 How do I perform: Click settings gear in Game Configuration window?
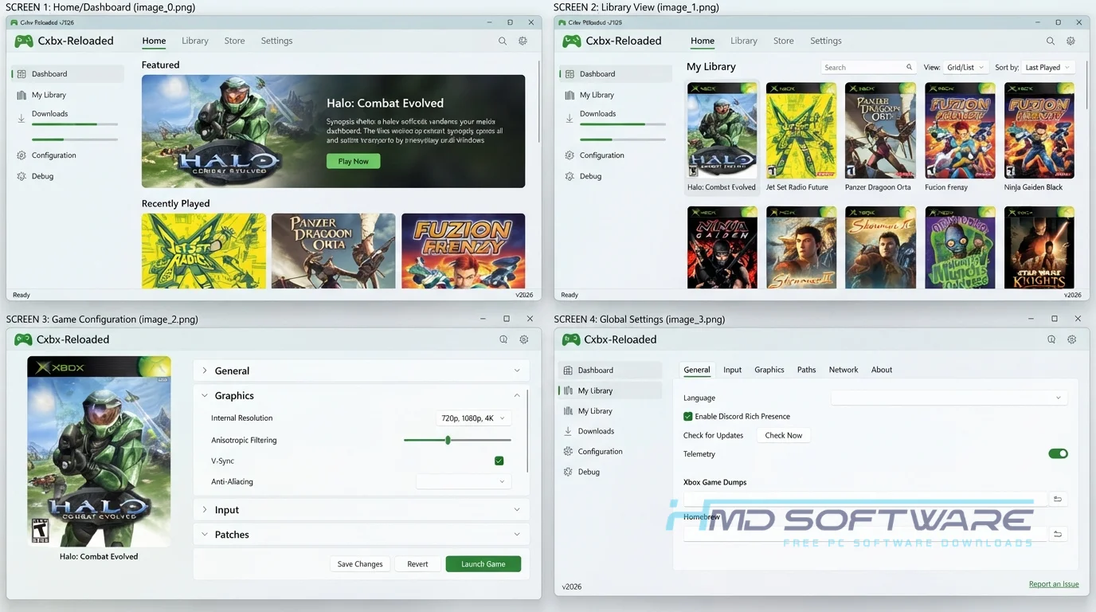(523, 339)
